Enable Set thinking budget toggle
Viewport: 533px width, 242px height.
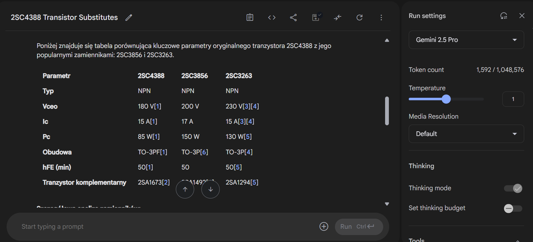click(513, 209)
